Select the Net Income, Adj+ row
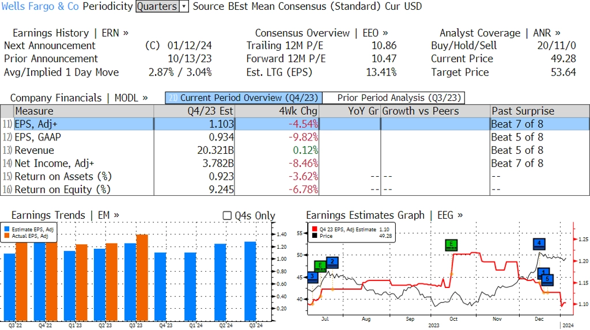 pyautogui.click(x=295, y=164)
